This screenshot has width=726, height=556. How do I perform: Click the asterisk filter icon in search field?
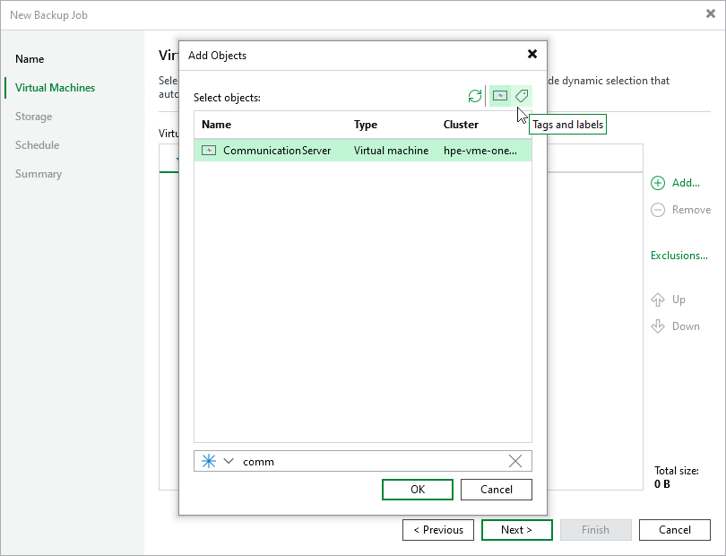208,461
